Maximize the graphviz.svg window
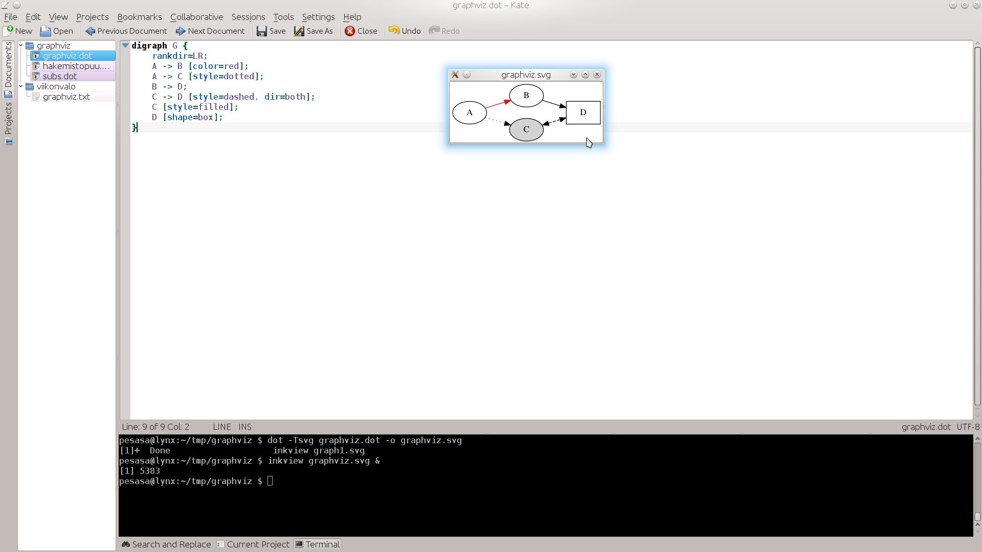This screenshot has height=552, width=982. [585, 75]
